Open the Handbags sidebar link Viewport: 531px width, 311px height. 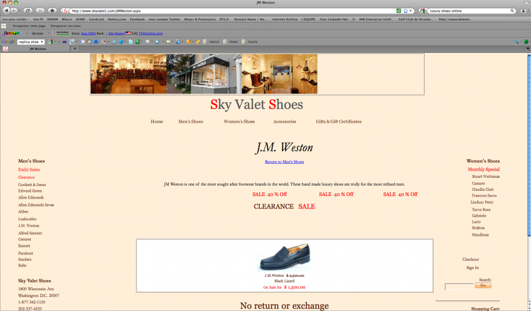point(480,235)
